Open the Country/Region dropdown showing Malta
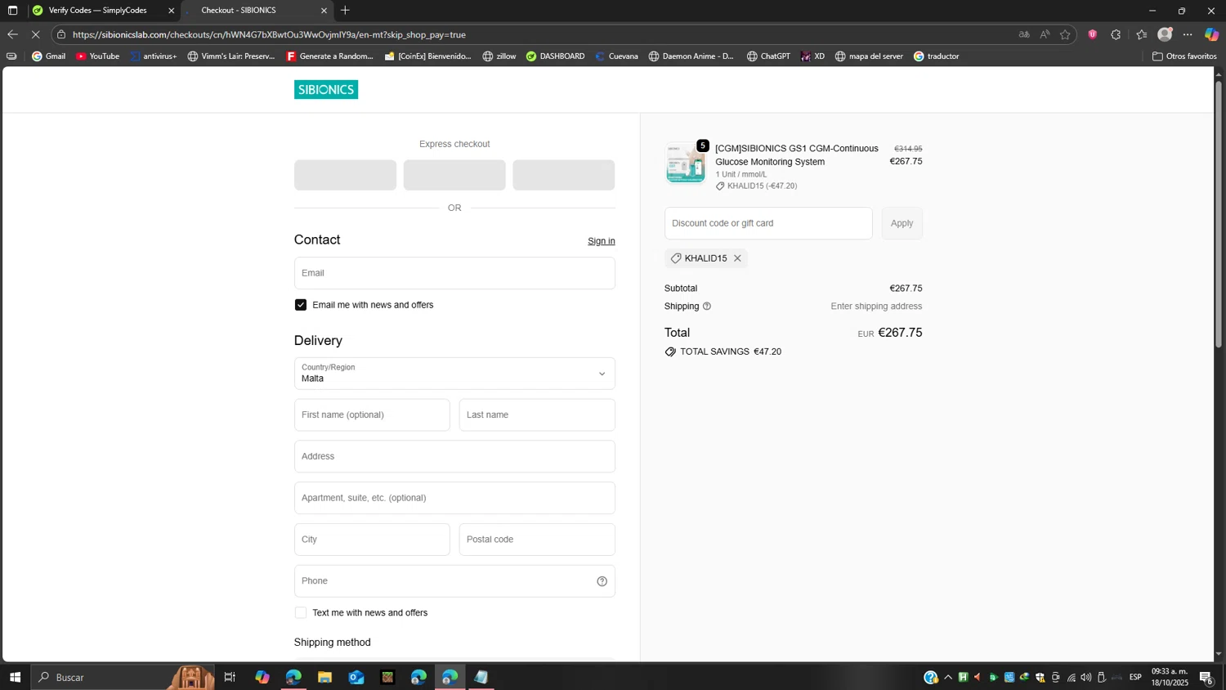The width and height of the screenshot is (1226, 690). [x=454, y=374]
